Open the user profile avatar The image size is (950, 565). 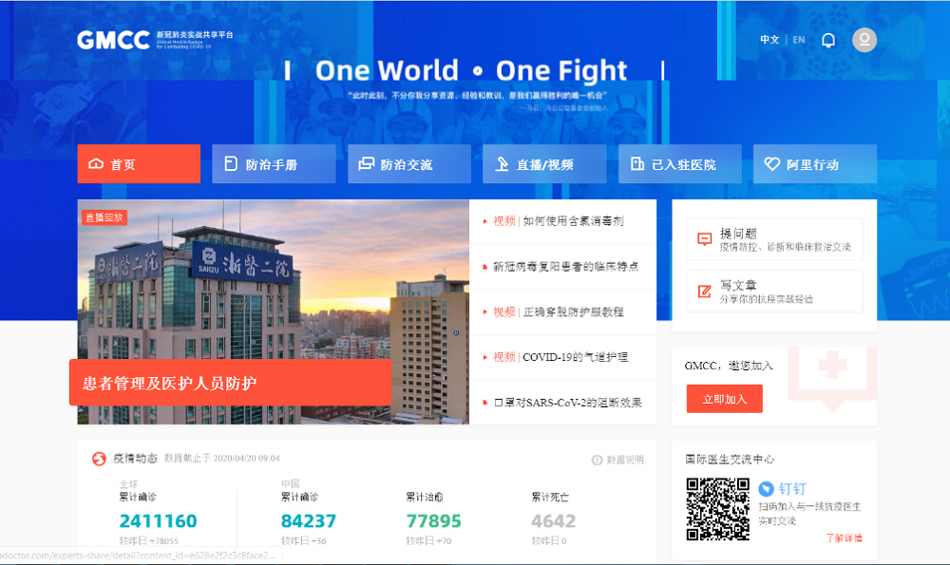click(x=864, y=40)
